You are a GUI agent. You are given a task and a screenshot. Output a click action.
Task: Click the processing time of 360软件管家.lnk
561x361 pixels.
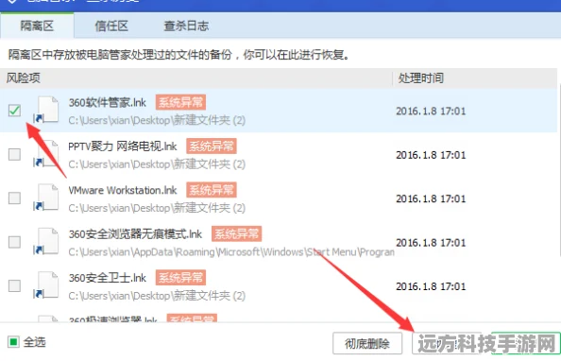click(431, 111)
